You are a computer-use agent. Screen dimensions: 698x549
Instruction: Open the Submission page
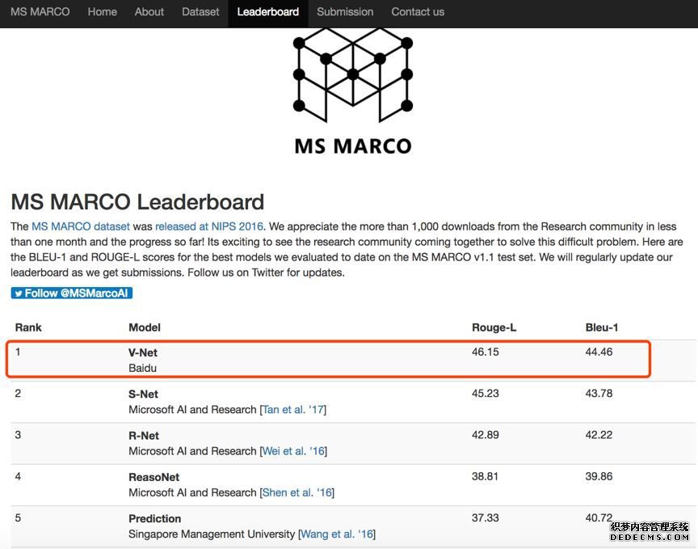(x=345, y=11)
